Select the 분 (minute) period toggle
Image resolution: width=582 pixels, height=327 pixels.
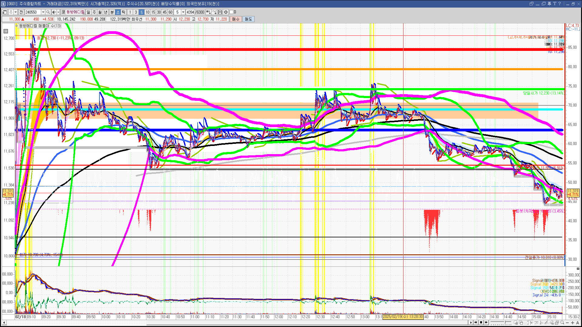click(112, 12)
